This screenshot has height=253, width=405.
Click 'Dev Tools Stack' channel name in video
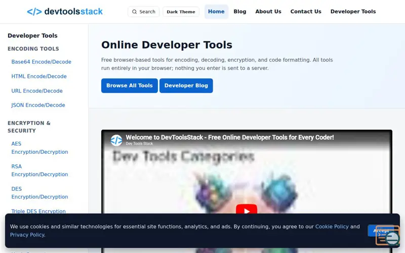139,144
